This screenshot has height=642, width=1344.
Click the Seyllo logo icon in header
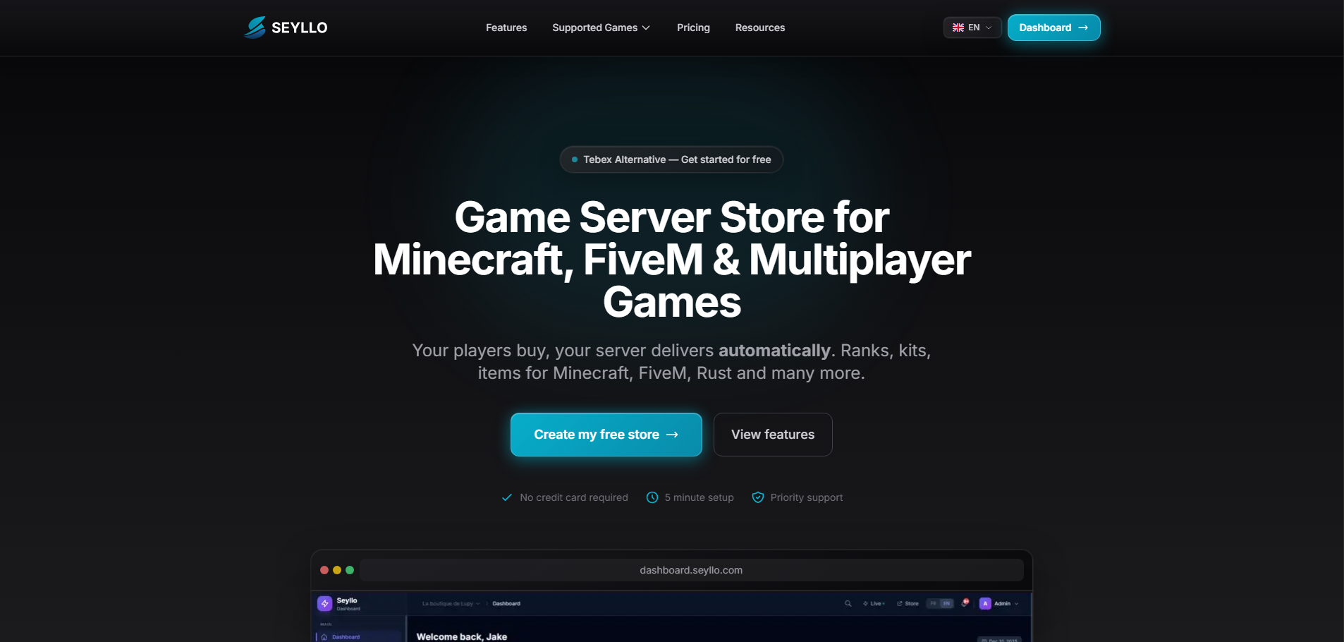pos(255,28)
